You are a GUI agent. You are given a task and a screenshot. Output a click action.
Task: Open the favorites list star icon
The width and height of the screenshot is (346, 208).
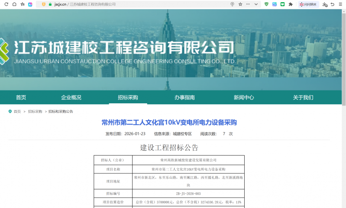pyautogui.click(x=22, y=4)
